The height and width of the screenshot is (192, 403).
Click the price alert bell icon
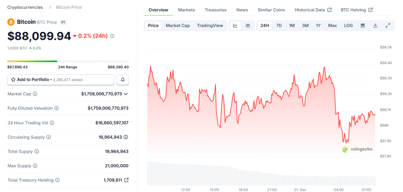pos(123,80)
